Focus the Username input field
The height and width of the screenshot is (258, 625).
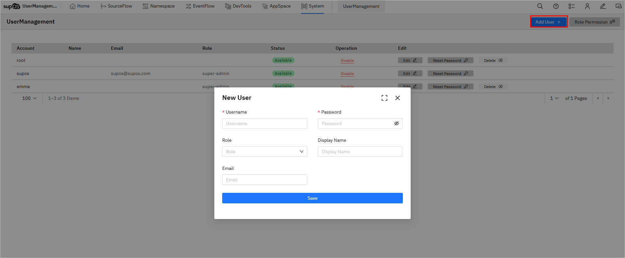pos(264,123)
